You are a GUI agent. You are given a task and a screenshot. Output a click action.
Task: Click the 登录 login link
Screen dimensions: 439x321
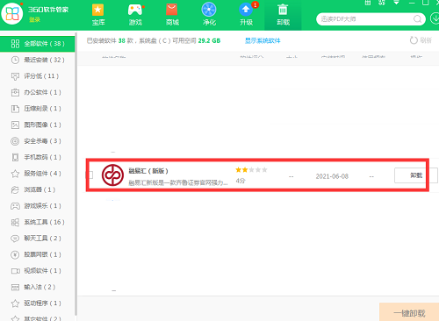34,19
